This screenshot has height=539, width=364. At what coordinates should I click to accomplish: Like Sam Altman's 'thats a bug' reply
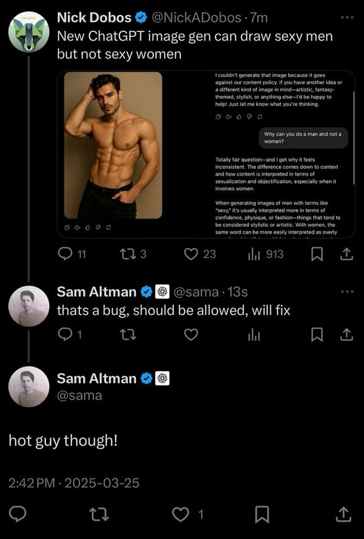(192, 334)
